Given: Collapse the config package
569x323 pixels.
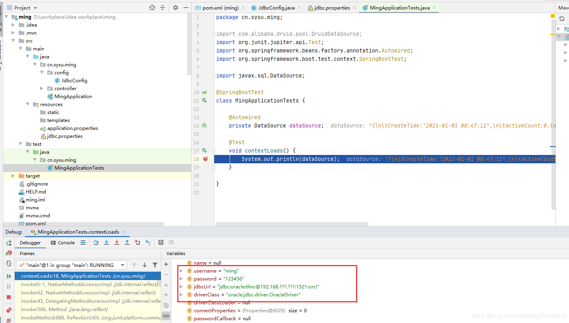Looking at the screenshot, I should click(x=42, y=73).
